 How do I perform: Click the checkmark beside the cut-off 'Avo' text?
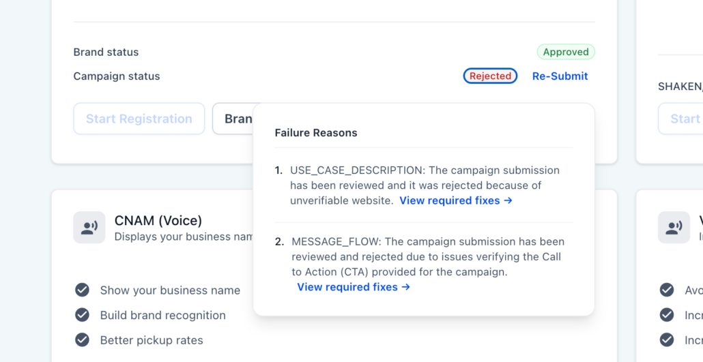pyautogui.click(x=667, y=290)
